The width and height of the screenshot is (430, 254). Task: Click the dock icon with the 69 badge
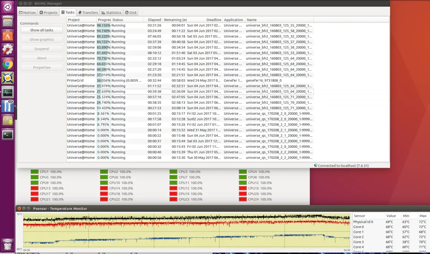[7, 107]
